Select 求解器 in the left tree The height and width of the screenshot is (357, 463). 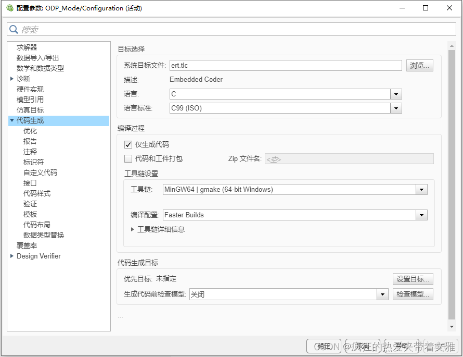[27, 47]
